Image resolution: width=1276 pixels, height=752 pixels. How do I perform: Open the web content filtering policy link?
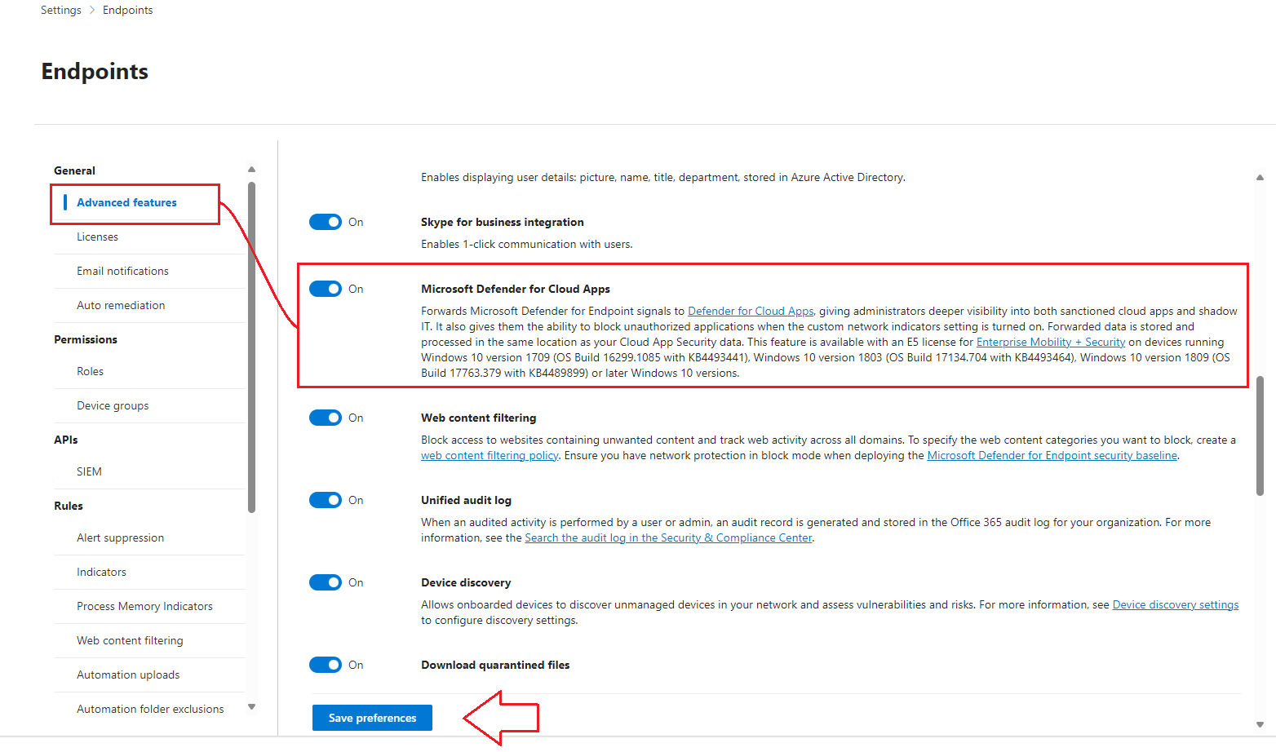coord(490,455)
